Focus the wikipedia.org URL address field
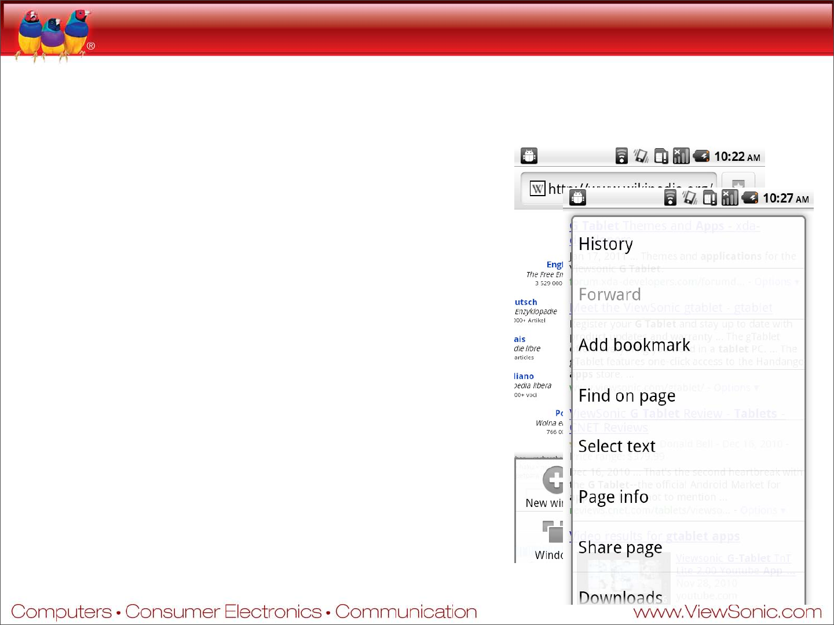Viewport: 834px width, 625px height. pos(619,188)
